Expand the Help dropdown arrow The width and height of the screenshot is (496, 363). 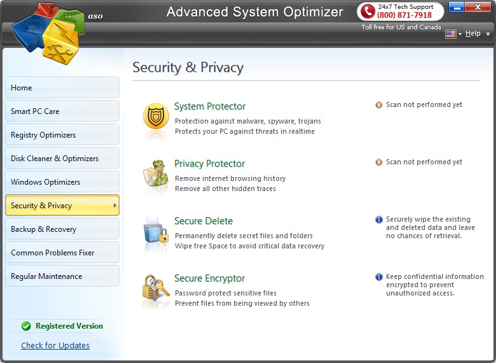(x=488, y=34)
